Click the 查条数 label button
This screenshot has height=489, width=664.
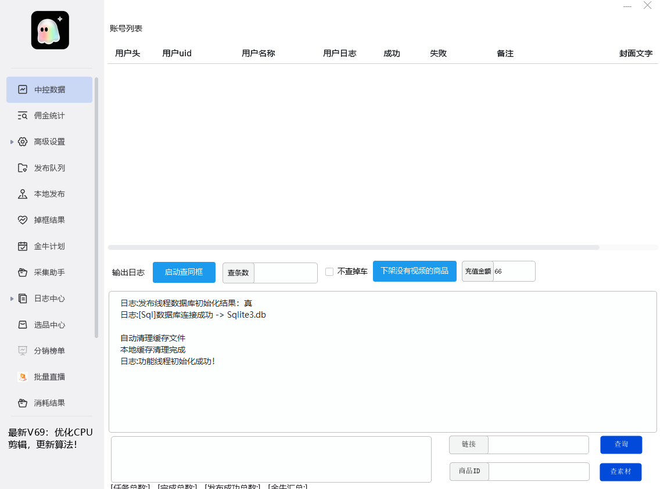coord(238,273)
